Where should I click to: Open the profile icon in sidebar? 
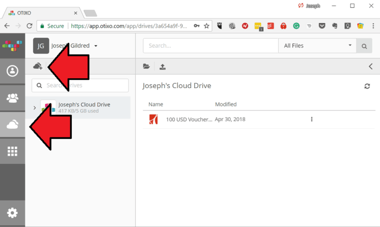point(12,71)
